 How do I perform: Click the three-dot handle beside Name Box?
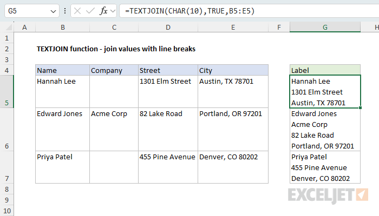coord(65,11)
